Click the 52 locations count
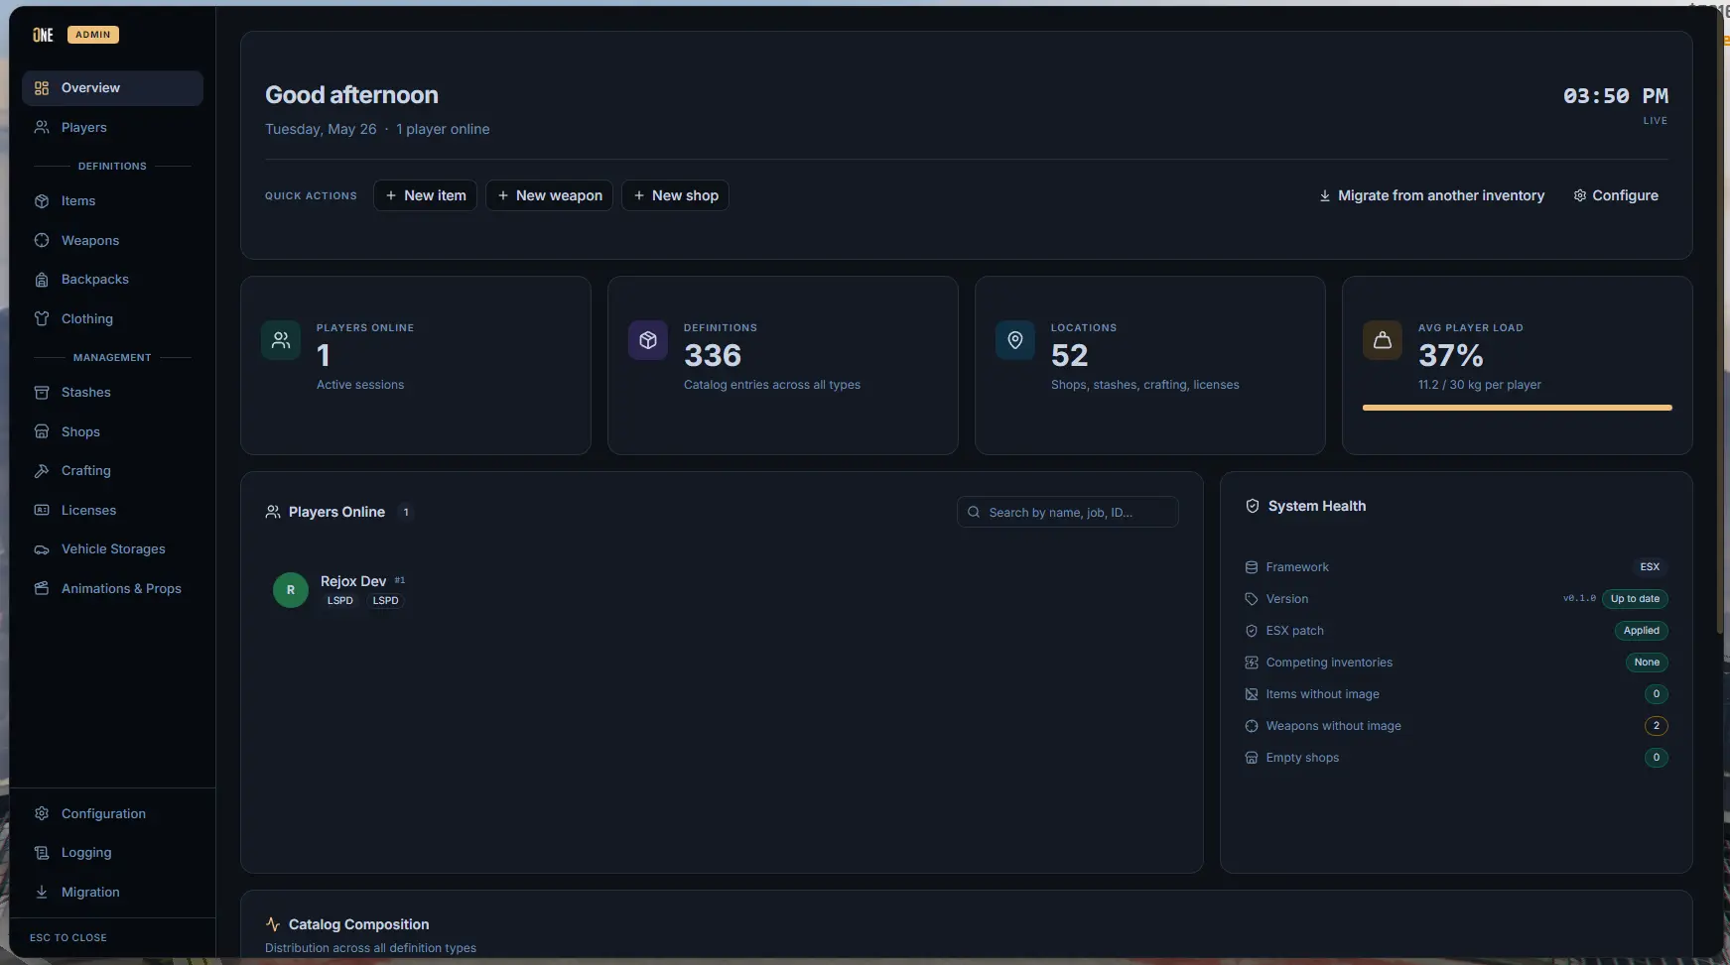Screen dimensions: 1730x965 [x=1070, y=355]
